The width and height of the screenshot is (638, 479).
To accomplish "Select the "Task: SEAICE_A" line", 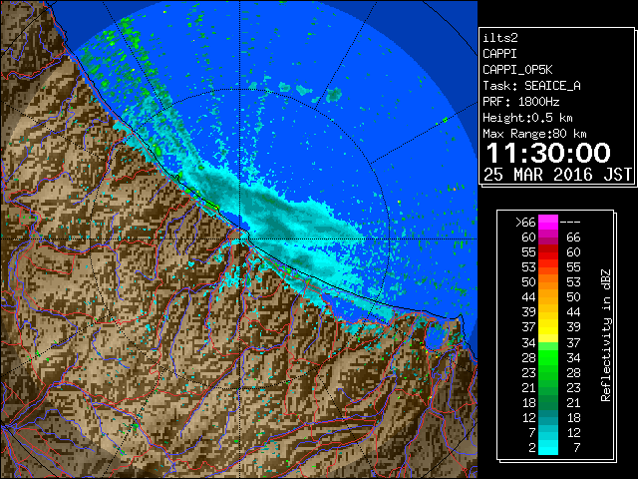I will [531, 86].
